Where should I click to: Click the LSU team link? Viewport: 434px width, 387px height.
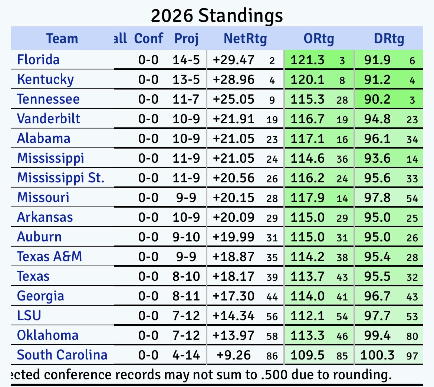click(29, 316)
